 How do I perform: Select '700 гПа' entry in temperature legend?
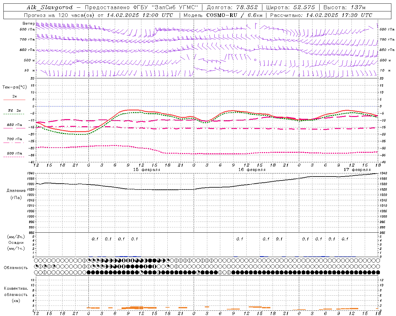(x=15, y=139)
